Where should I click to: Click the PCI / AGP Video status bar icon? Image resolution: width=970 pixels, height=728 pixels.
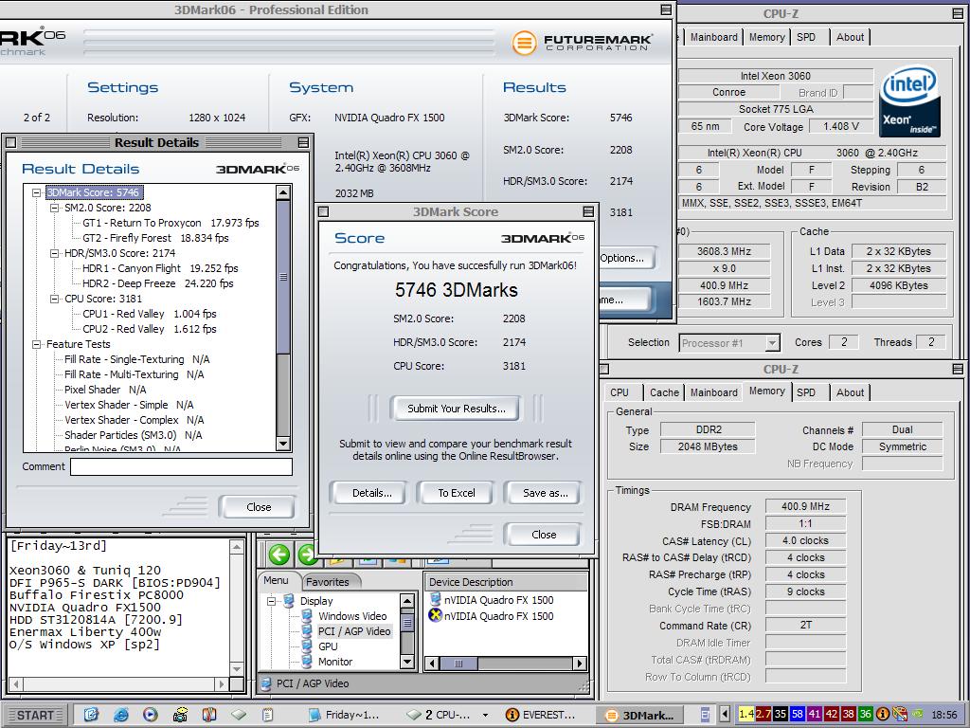pos(266,684)
